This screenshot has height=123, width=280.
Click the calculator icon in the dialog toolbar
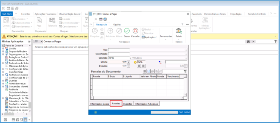[105, 19]
